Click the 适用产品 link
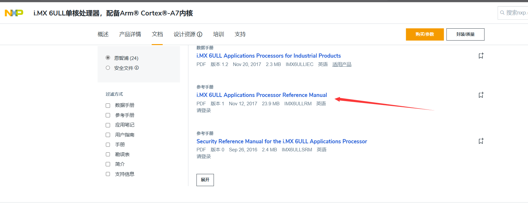This screenshot has width=528, height=218. (x=342, y=64)
